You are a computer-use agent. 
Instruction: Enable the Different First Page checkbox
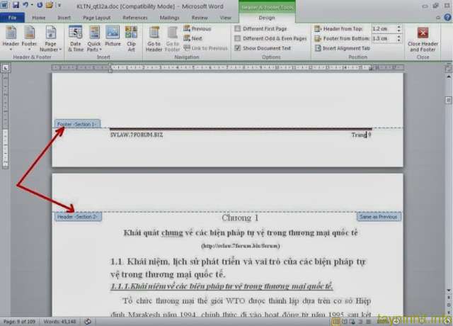click(x=238, y=29)
